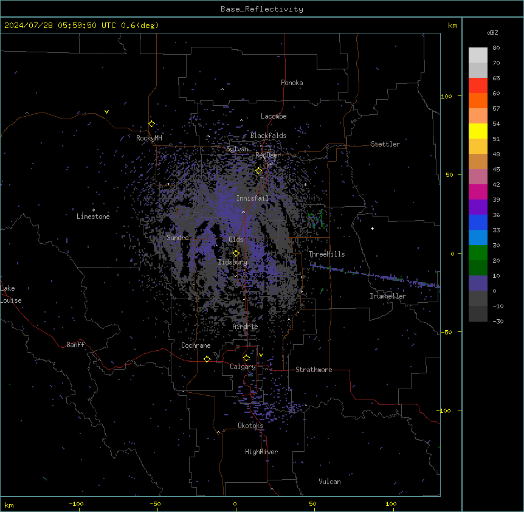
Task: Select the magenta 42-39 dBZ color swatch
Action: [478, 192]
